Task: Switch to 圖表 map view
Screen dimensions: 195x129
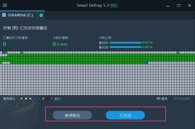Action: point(164,99)
